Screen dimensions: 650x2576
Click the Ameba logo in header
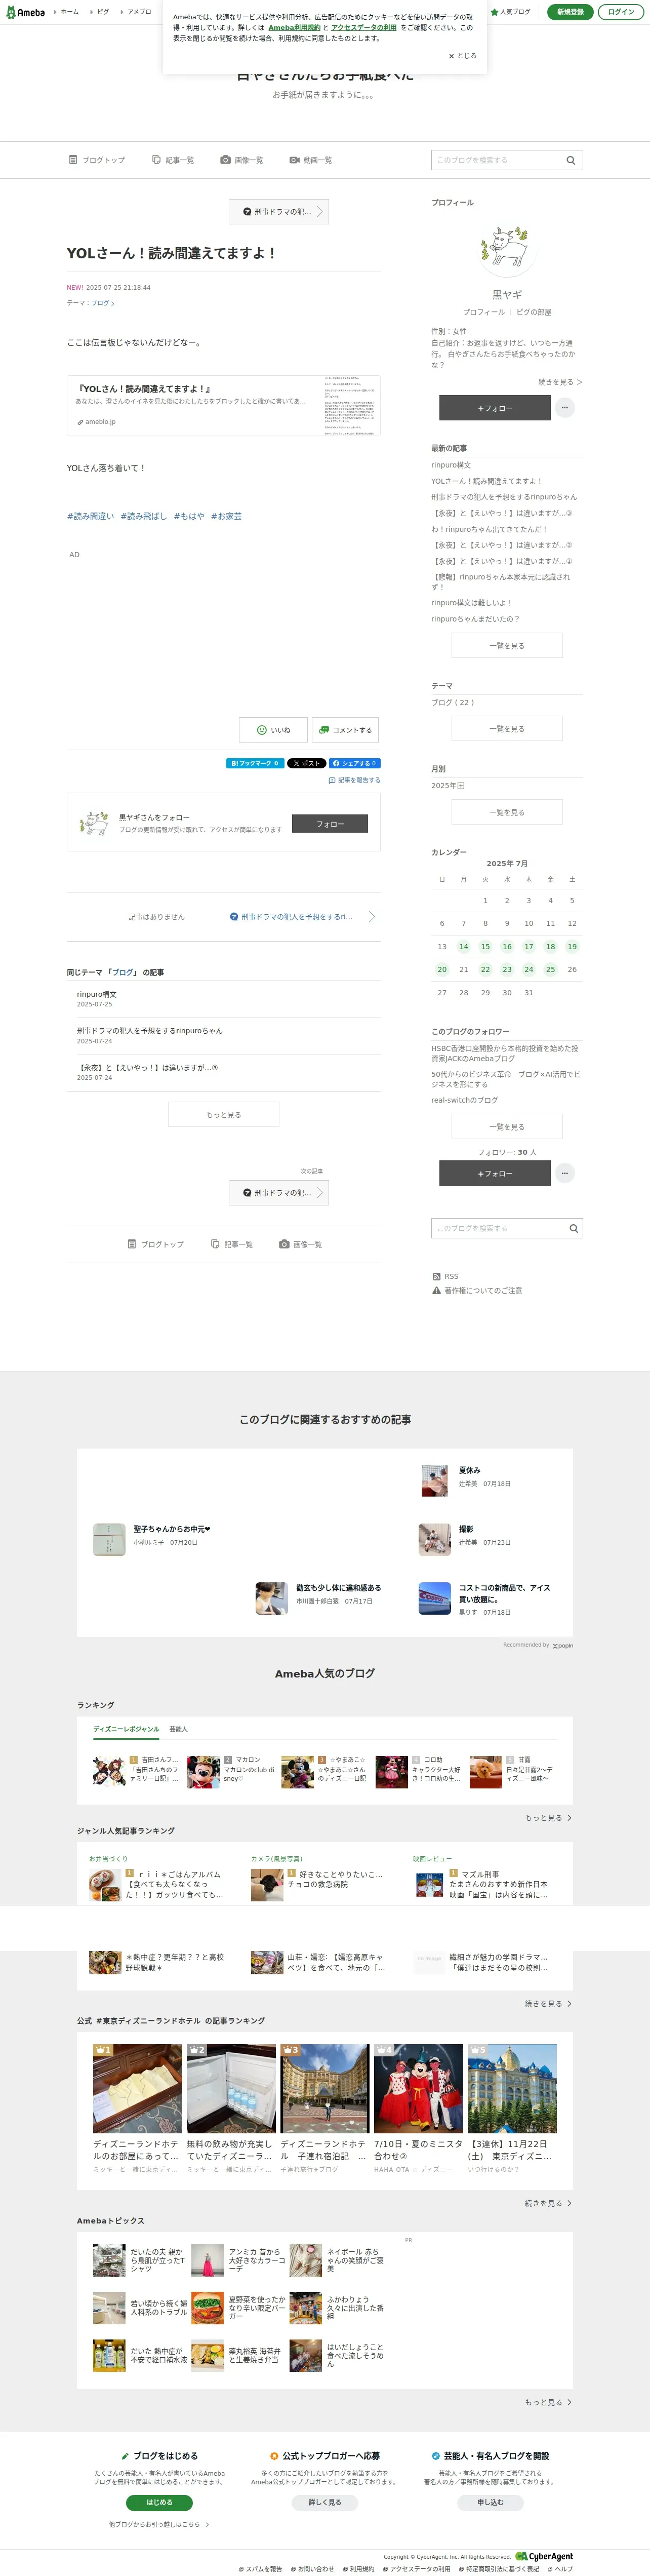coord(25,12)
